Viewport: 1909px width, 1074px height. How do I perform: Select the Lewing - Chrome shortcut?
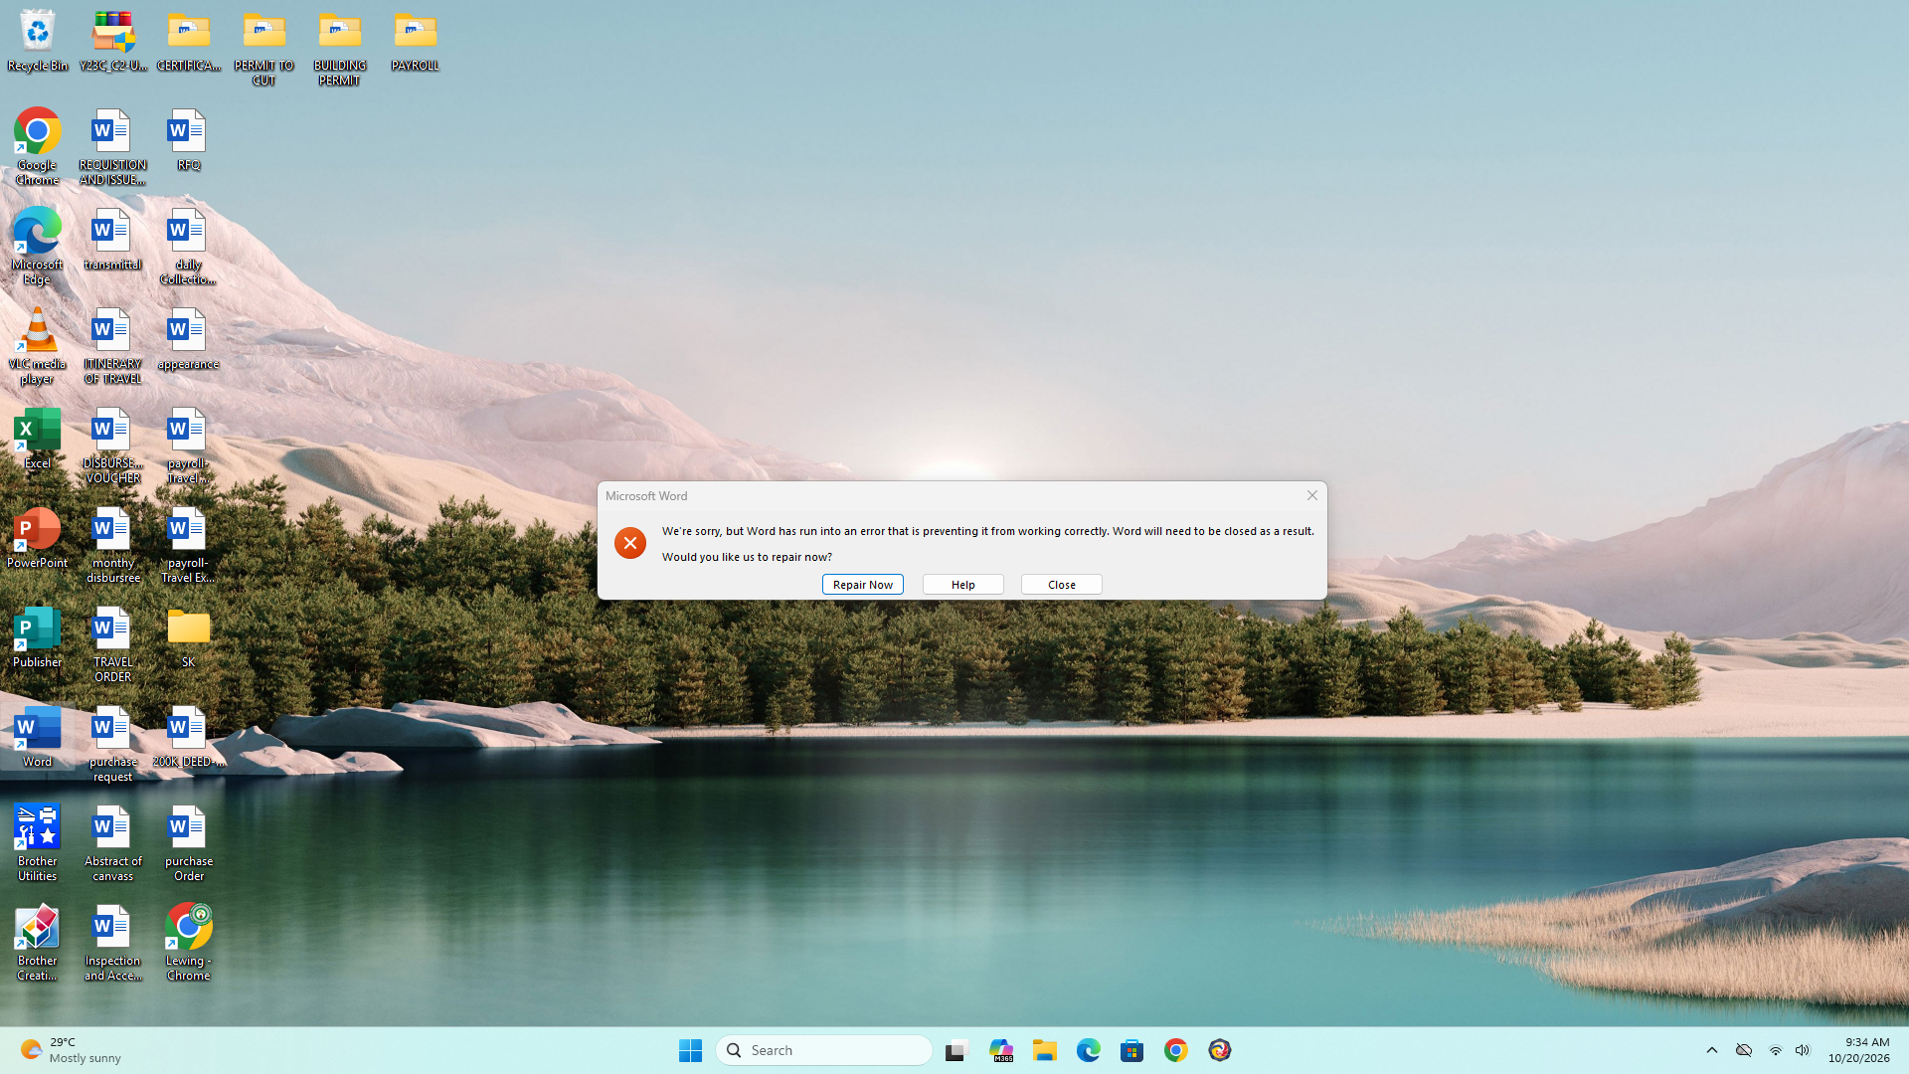189,943
